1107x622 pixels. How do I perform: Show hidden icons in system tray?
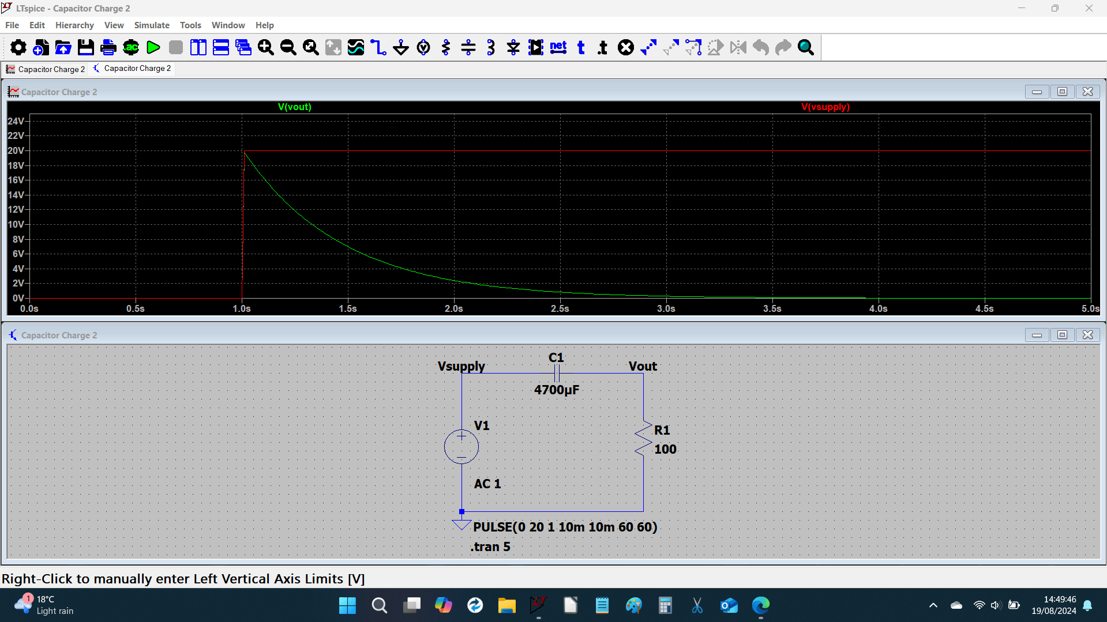point(933,605)
